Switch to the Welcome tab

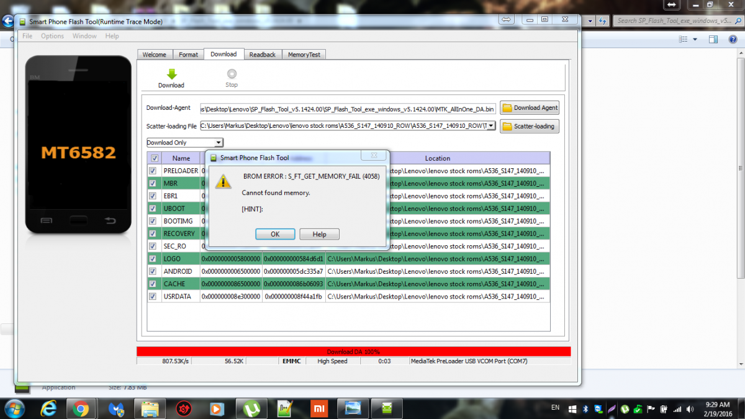point(155,55)
